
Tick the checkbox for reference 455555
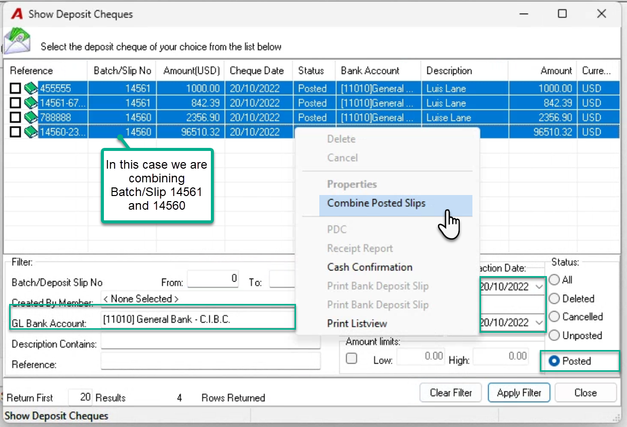[x=15, y=89]
